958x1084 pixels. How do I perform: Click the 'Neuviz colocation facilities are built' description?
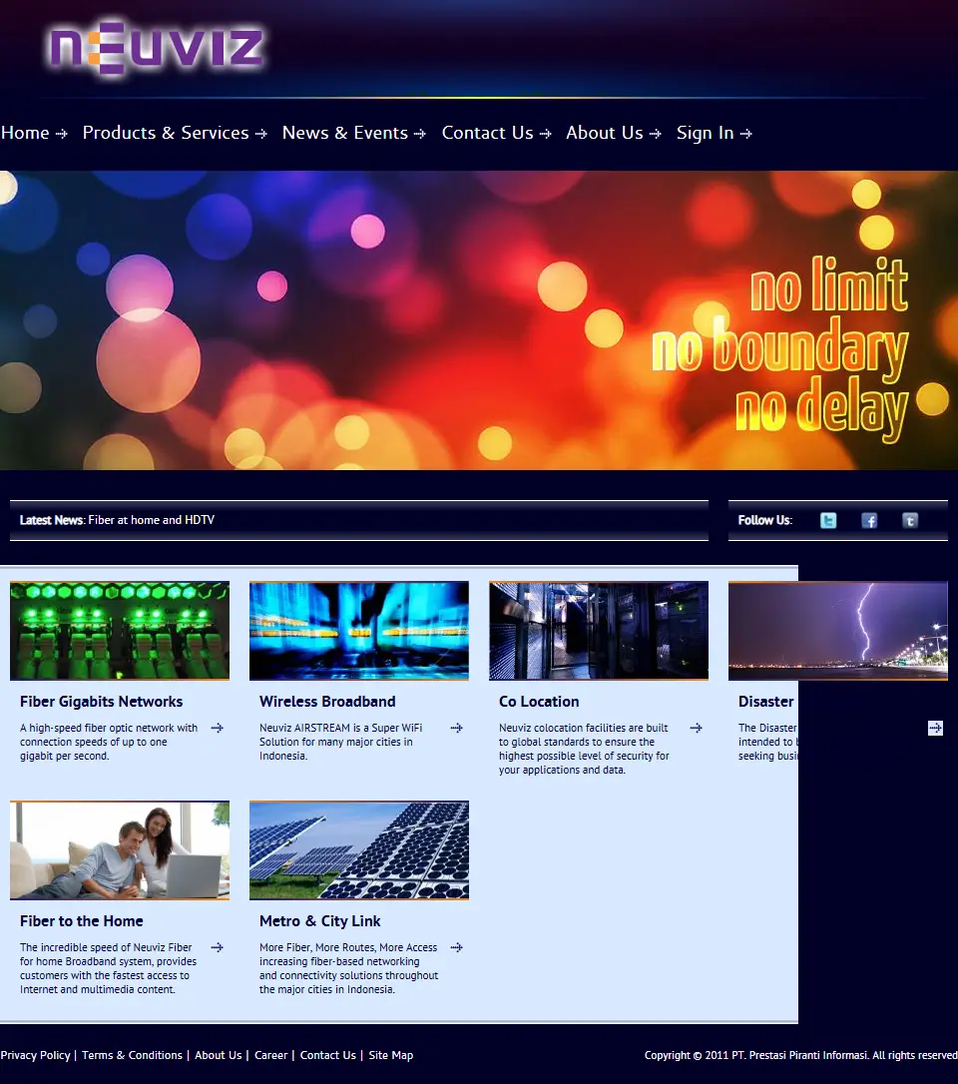pyautogui.click(x=584, y=749)
